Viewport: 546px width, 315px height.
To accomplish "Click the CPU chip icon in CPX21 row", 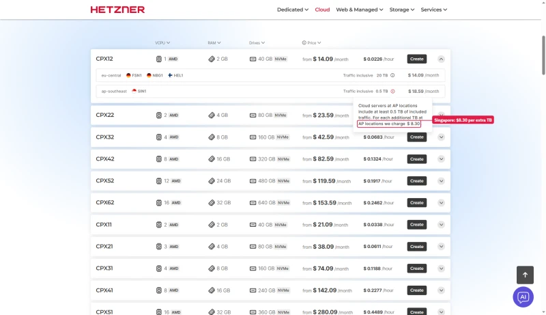I will pyautogui.click(x=159, y=247).
